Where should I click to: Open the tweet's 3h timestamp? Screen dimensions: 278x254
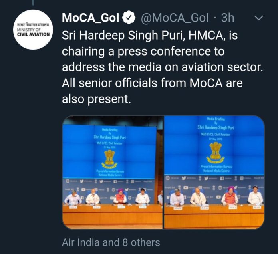point(228,18)
